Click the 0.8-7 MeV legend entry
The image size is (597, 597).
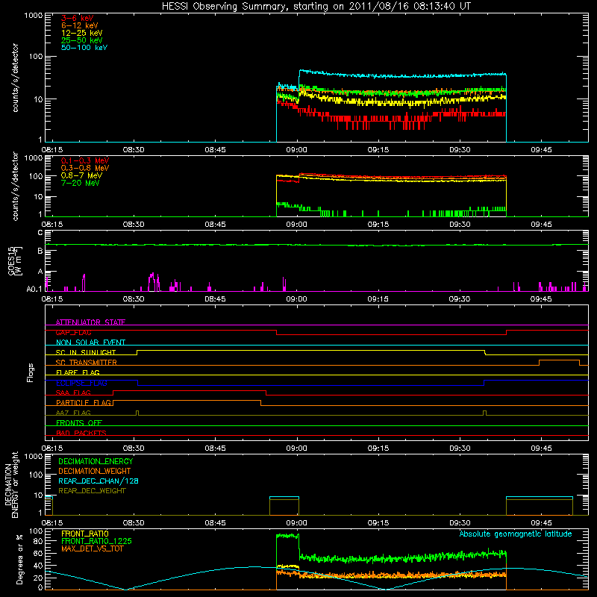tap(81, 175)
